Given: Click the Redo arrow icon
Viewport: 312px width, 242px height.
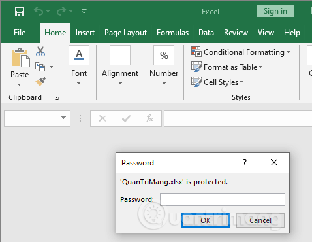Looking at the screenshot, I should tap(61, 11).
